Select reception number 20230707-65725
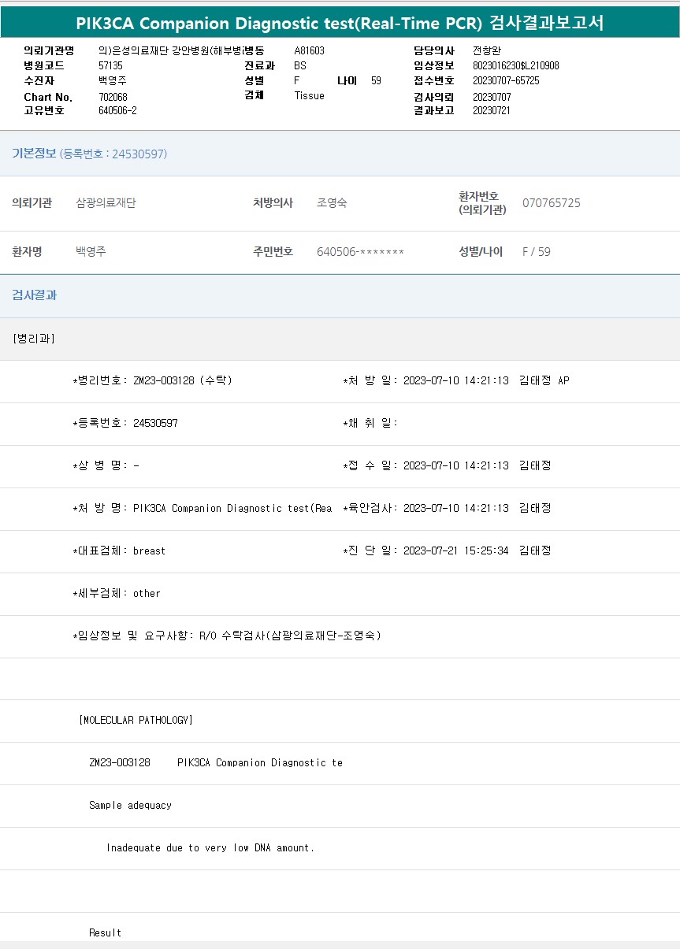The image size is (680, 949). [x=506, y=80]
